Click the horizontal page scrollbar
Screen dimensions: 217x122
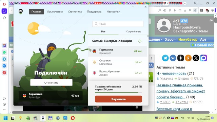[x=111, y=113]
